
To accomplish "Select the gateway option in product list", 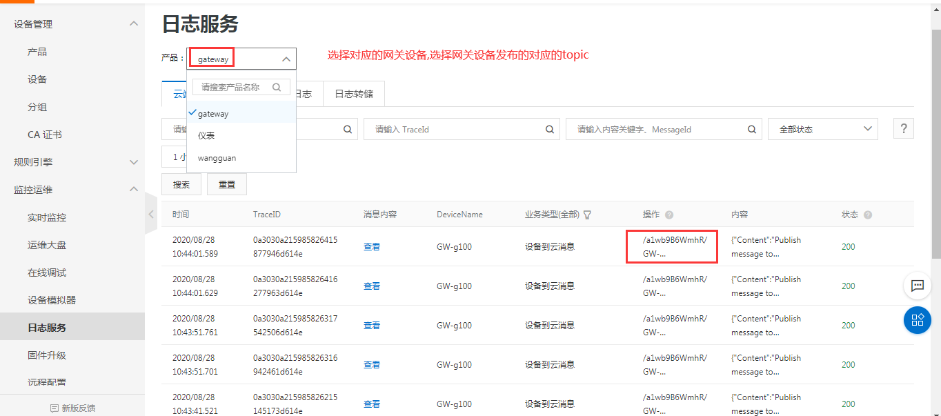I will (x=213, y=114).
